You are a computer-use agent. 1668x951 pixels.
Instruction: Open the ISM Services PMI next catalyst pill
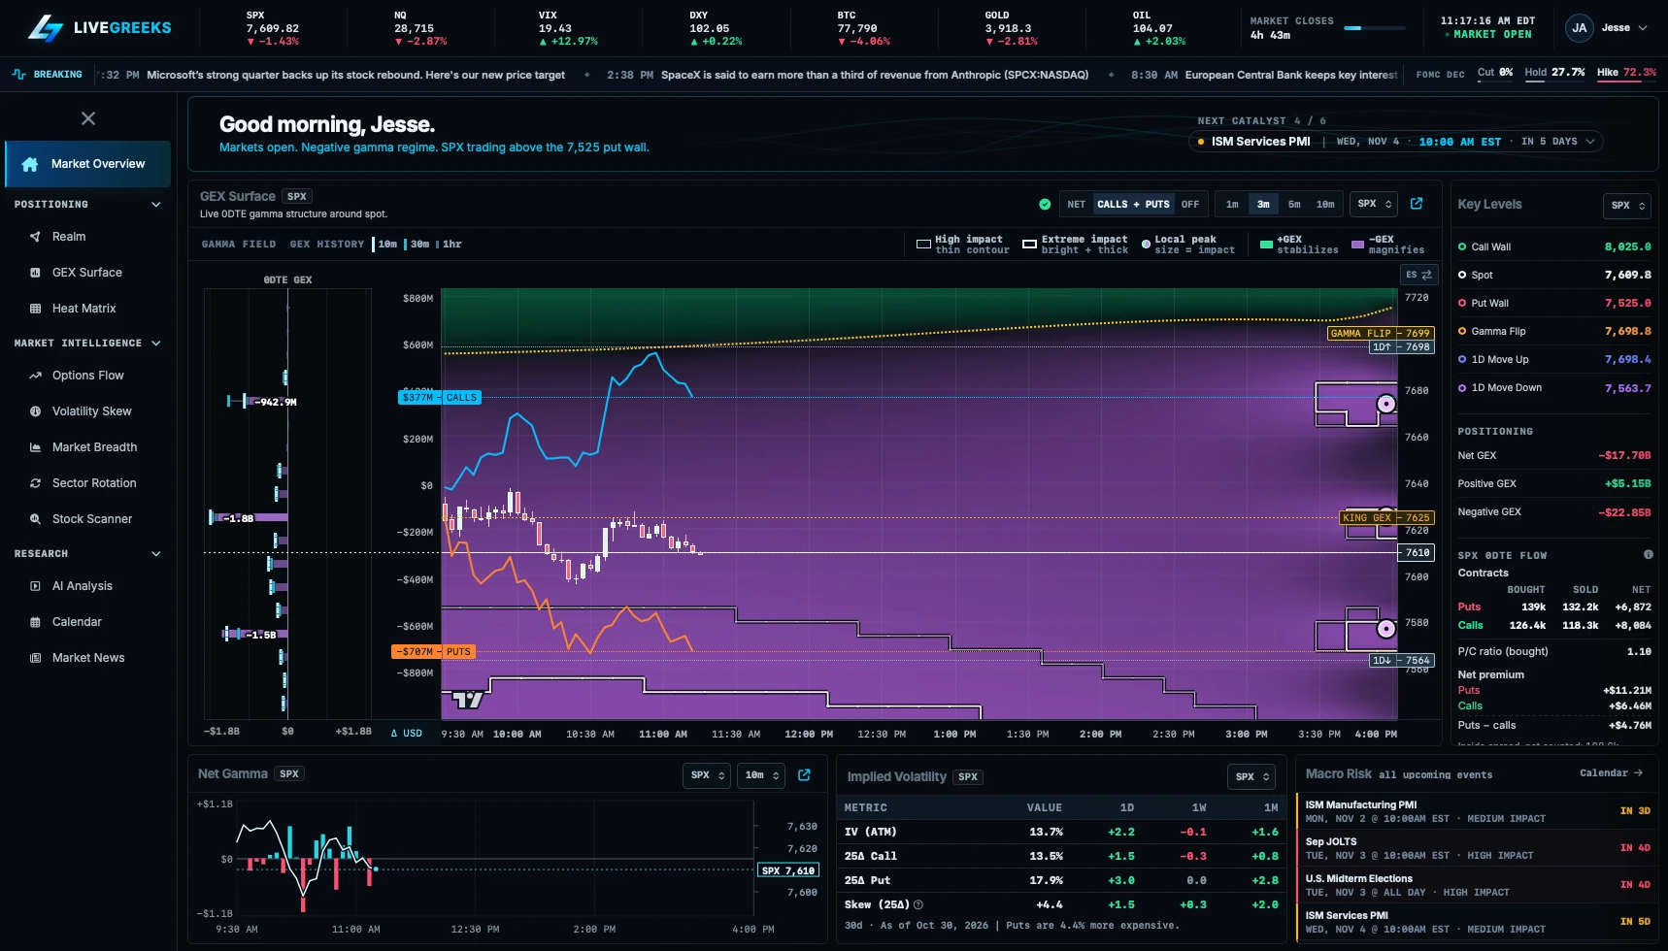1395,142
